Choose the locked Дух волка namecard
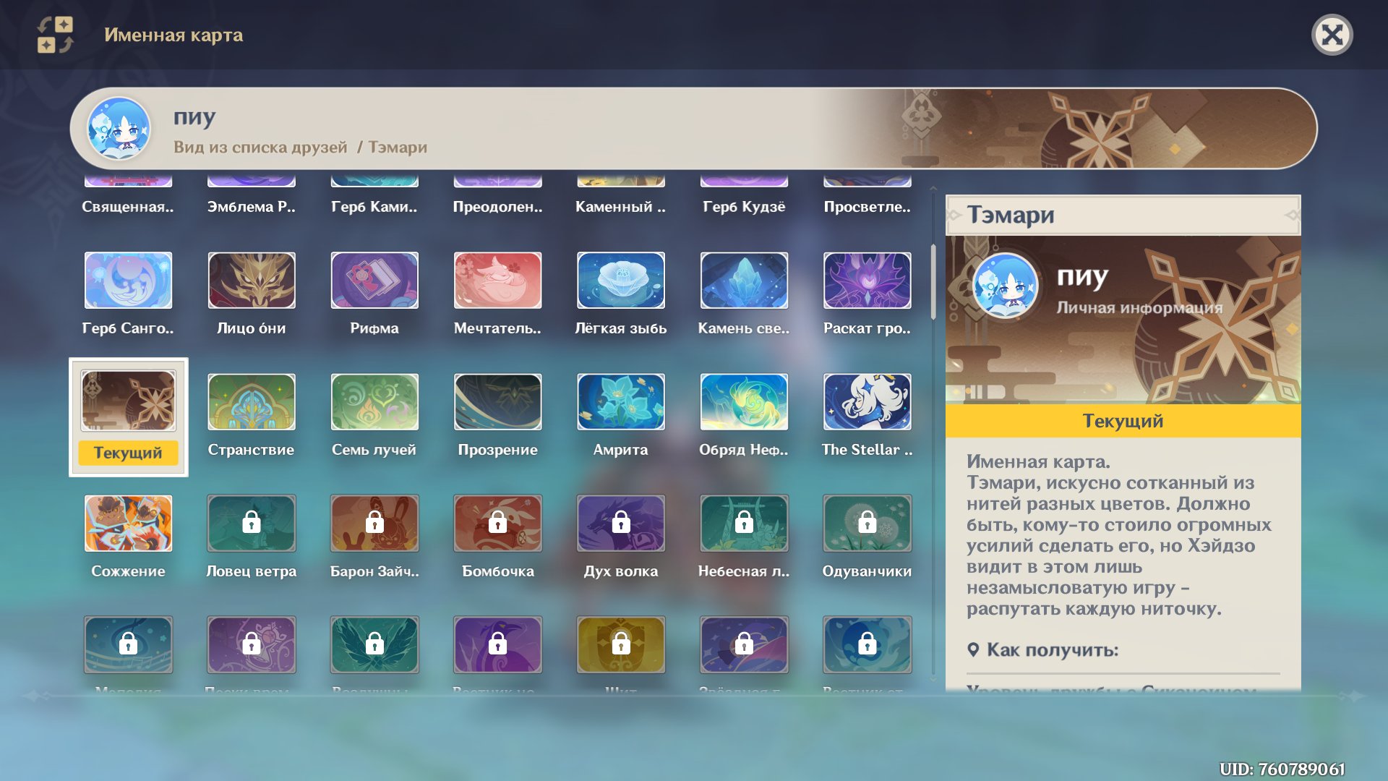The image size is (1388, 781). (x=621, y=524)
